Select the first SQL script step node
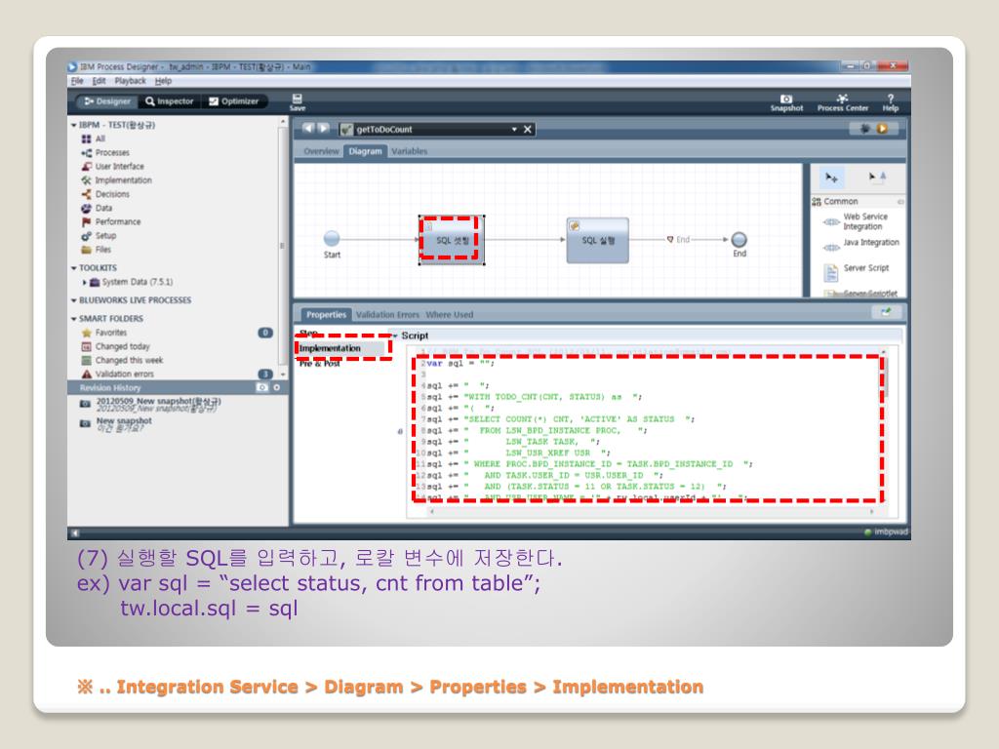Screen dimensions: 999x749 click(x=452, y=240)
